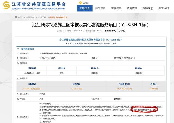Open the 关于我们 menu item

[164, 8]
